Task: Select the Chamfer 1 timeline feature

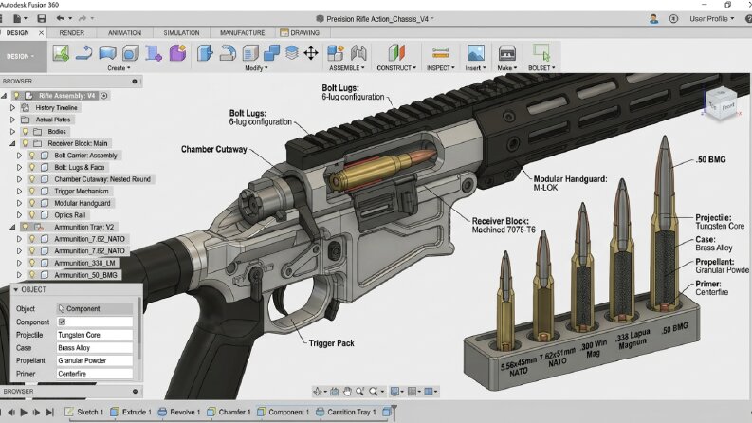Action: [x=229, y=412]
